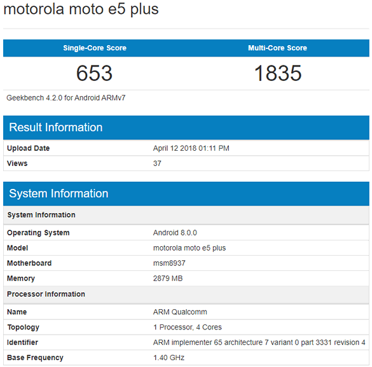Click the Model label

tap(18, 248)
